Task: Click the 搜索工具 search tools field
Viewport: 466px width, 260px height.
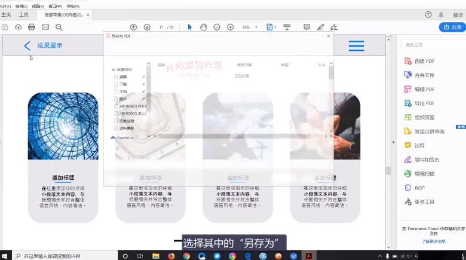Action: [x=433, y=45]
